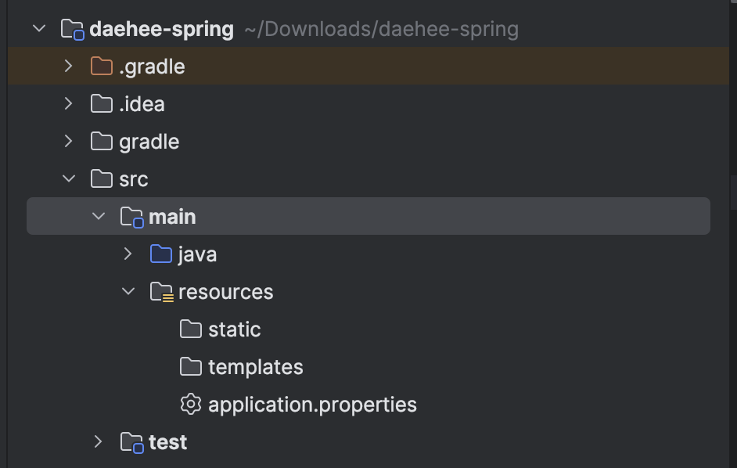Click the templates folder icon
Screen dimensions: 737x468
point(191,367)
